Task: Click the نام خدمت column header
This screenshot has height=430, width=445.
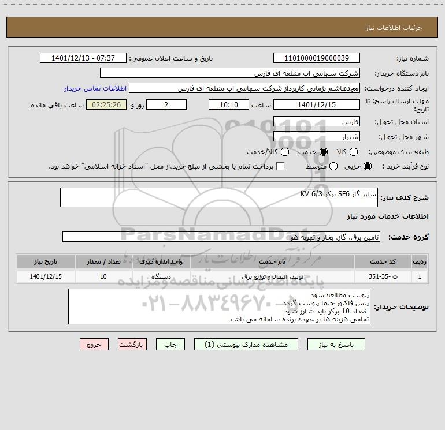Action: click(272, 261)
